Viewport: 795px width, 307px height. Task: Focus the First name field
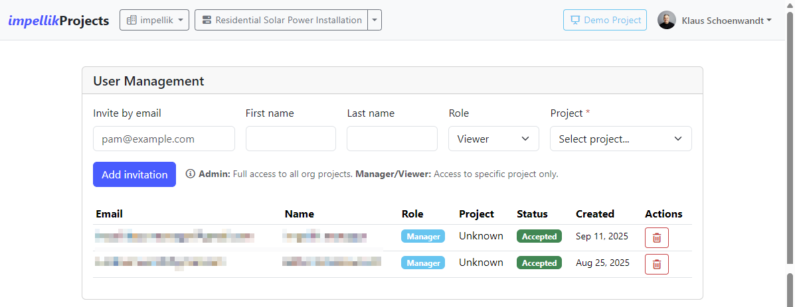click(290, 139)
